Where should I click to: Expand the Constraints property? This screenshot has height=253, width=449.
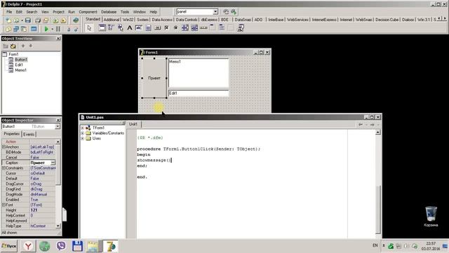[x=4, y=168]
